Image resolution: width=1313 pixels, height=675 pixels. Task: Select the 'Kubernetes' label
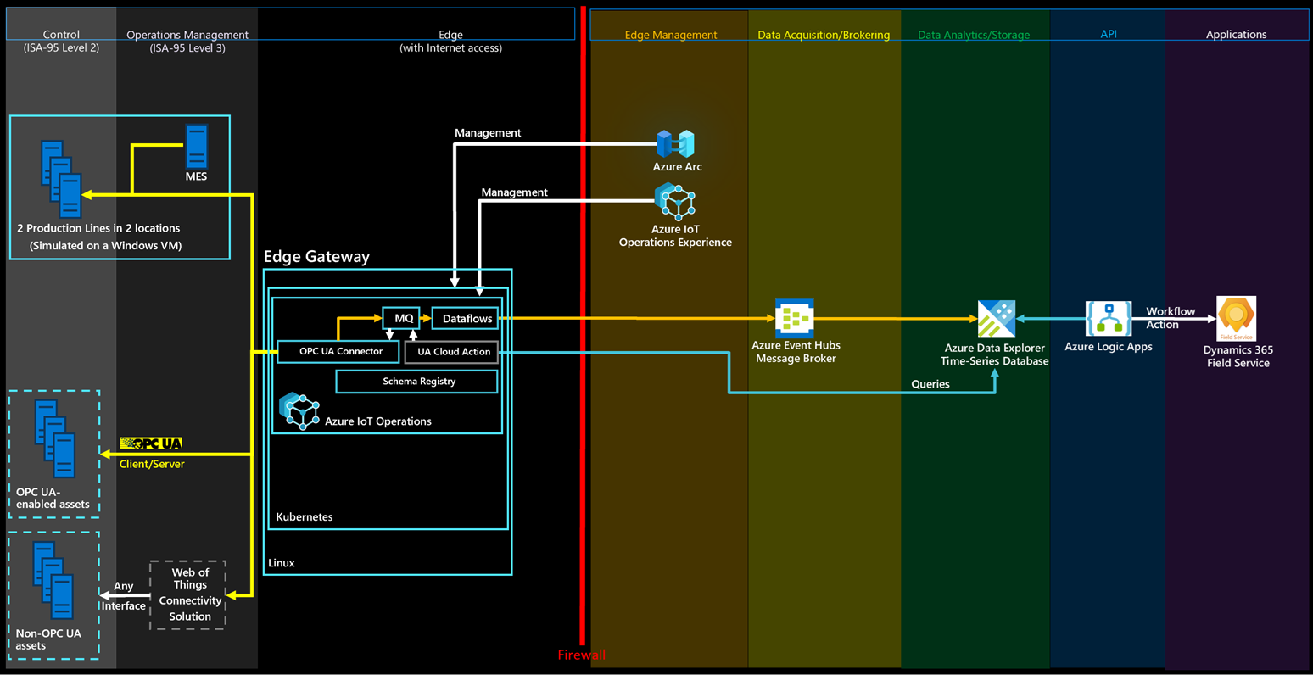point(305,516)
